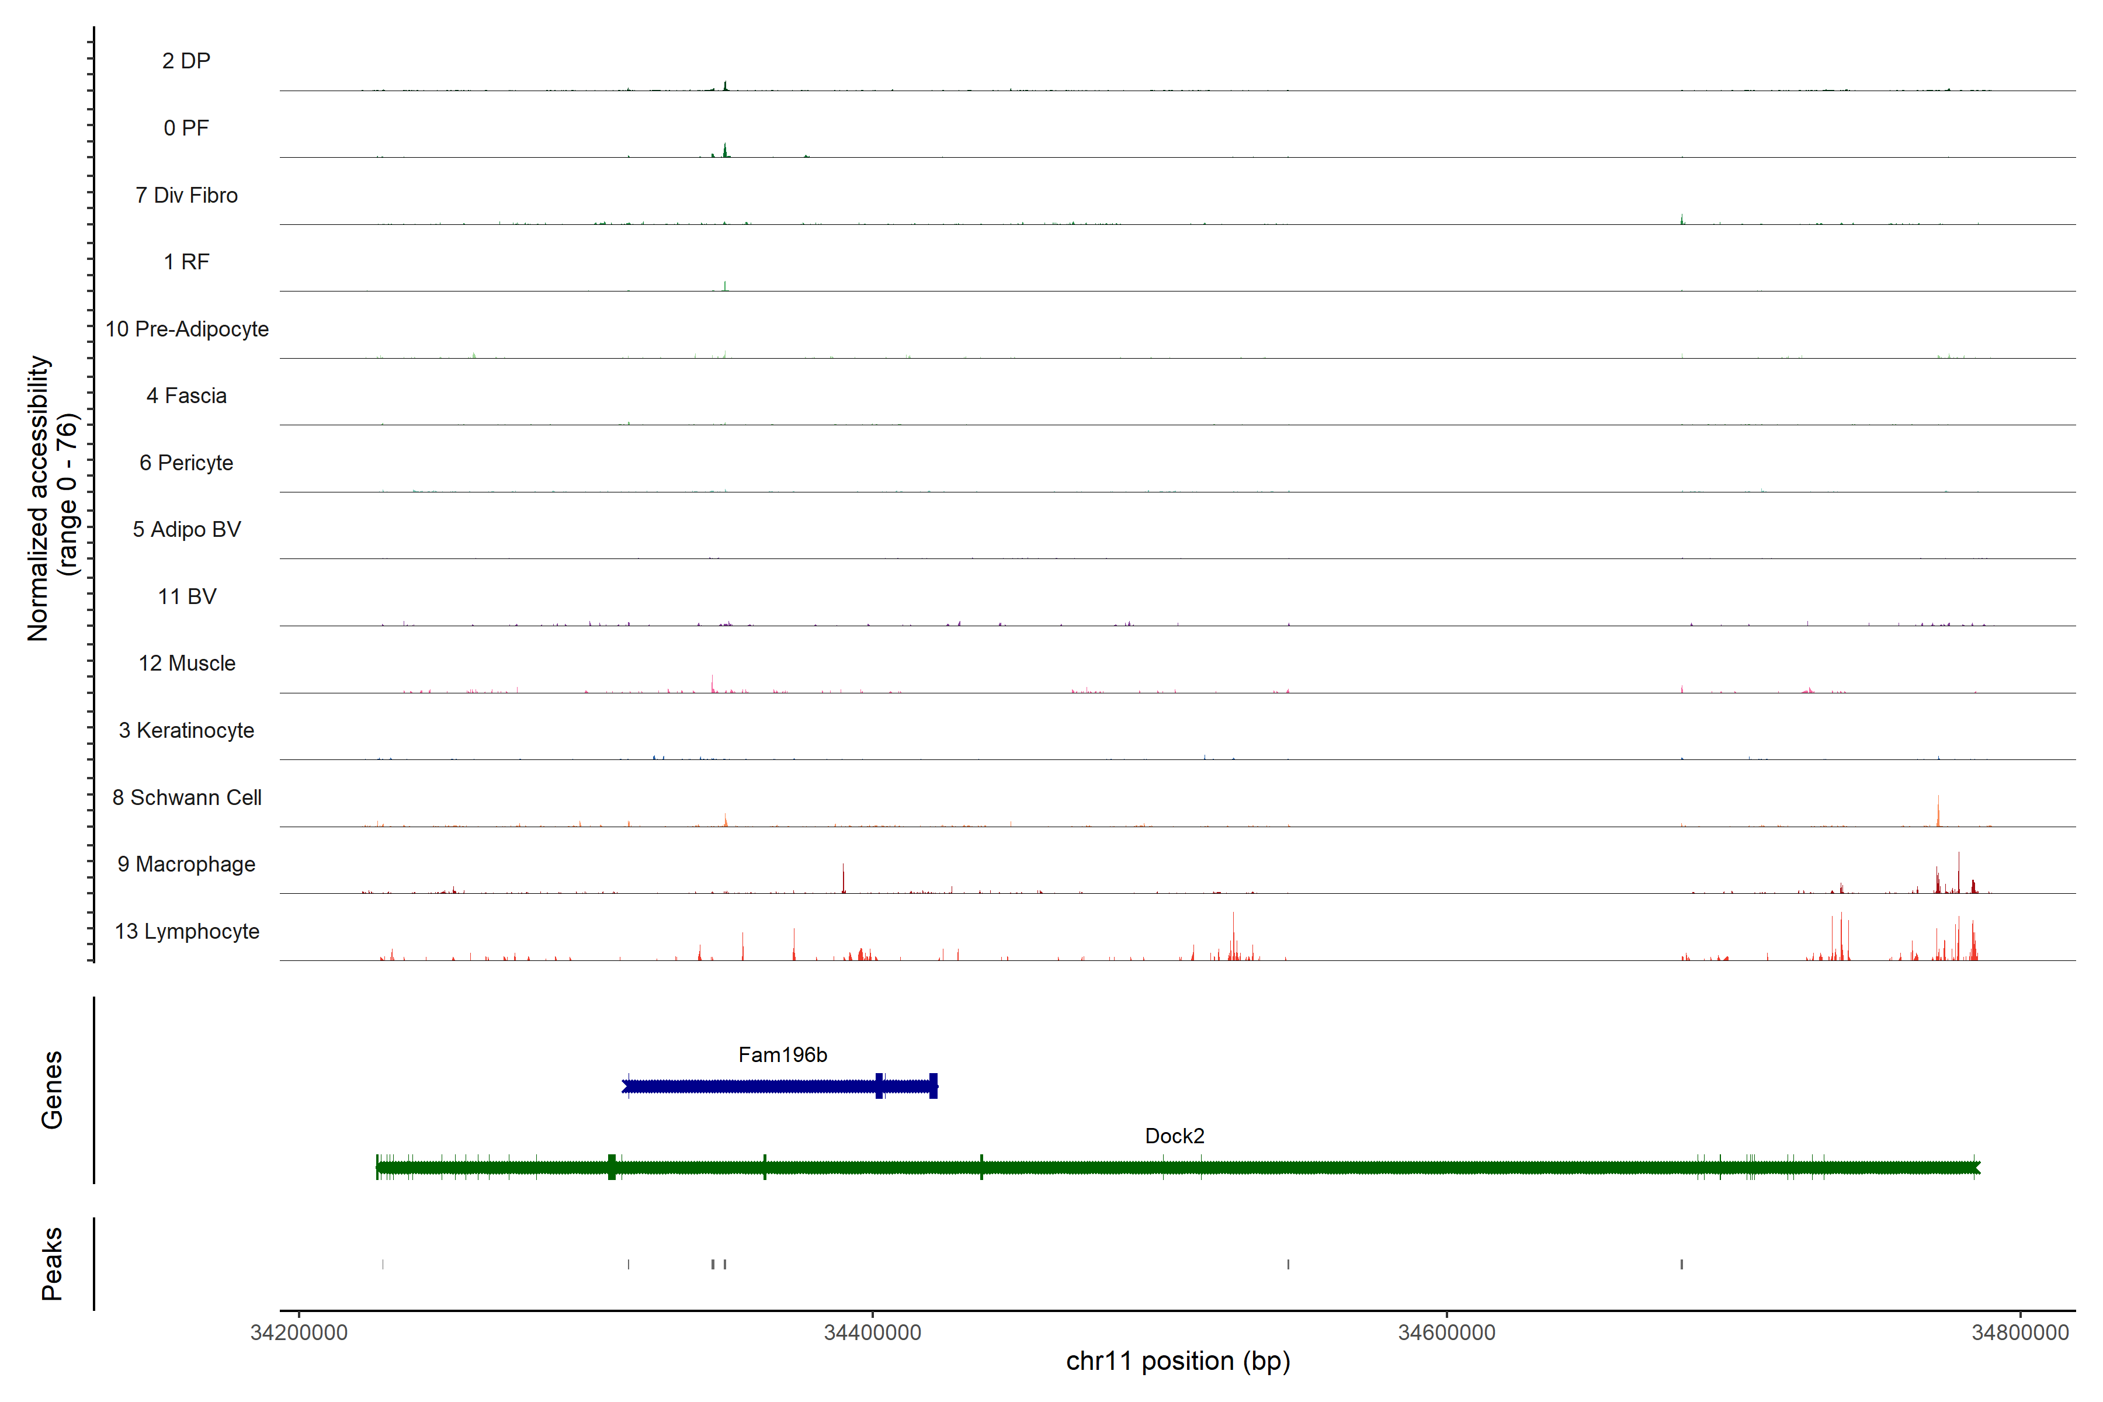2103x1402 pixels.
Task: Click the 8 Schwann Cell label
Action: (x=187, y=797)
